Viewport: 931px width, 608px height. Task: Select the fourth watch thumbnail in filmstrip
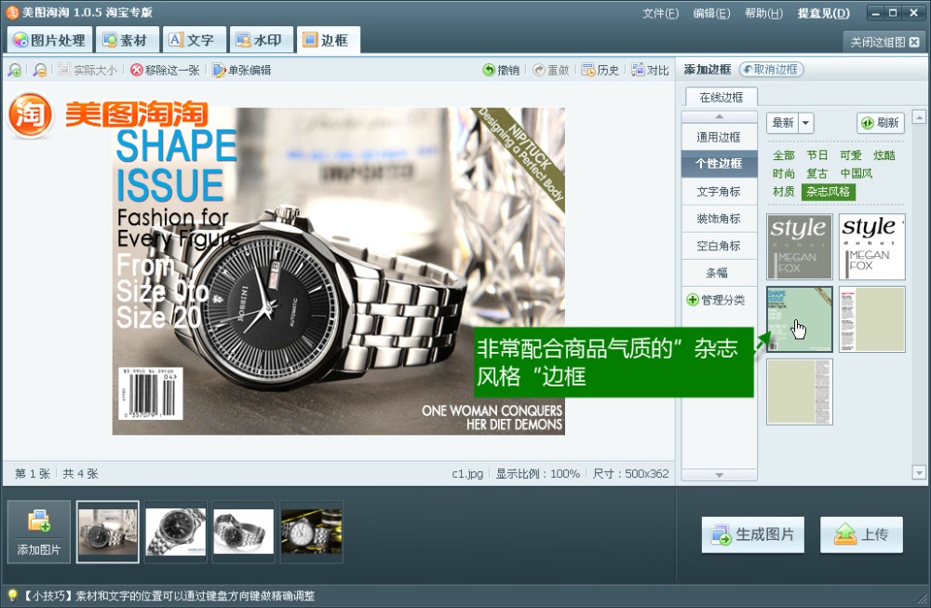pyautogui.click(x=311, y=532)
